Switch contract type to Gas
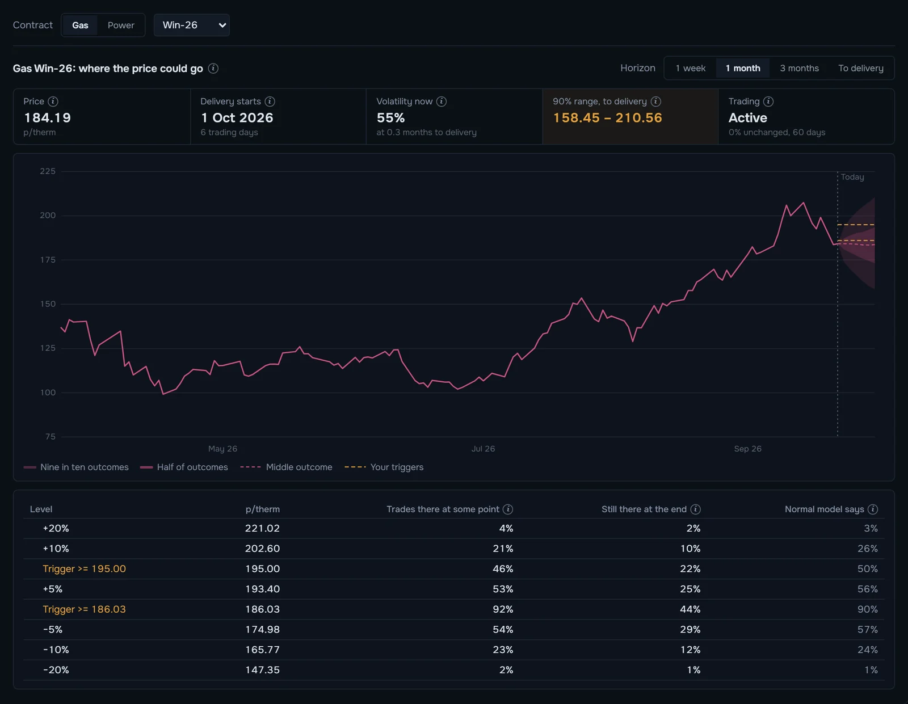 click(x=80, y=26)
